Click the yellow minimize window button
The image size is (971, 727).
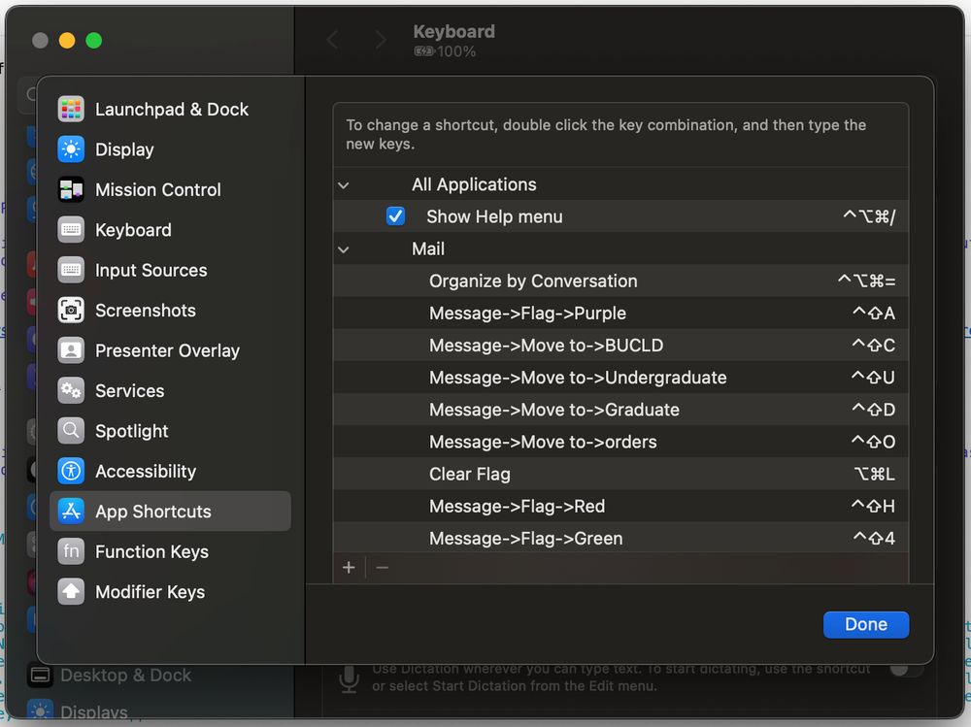tap(67, 40)
